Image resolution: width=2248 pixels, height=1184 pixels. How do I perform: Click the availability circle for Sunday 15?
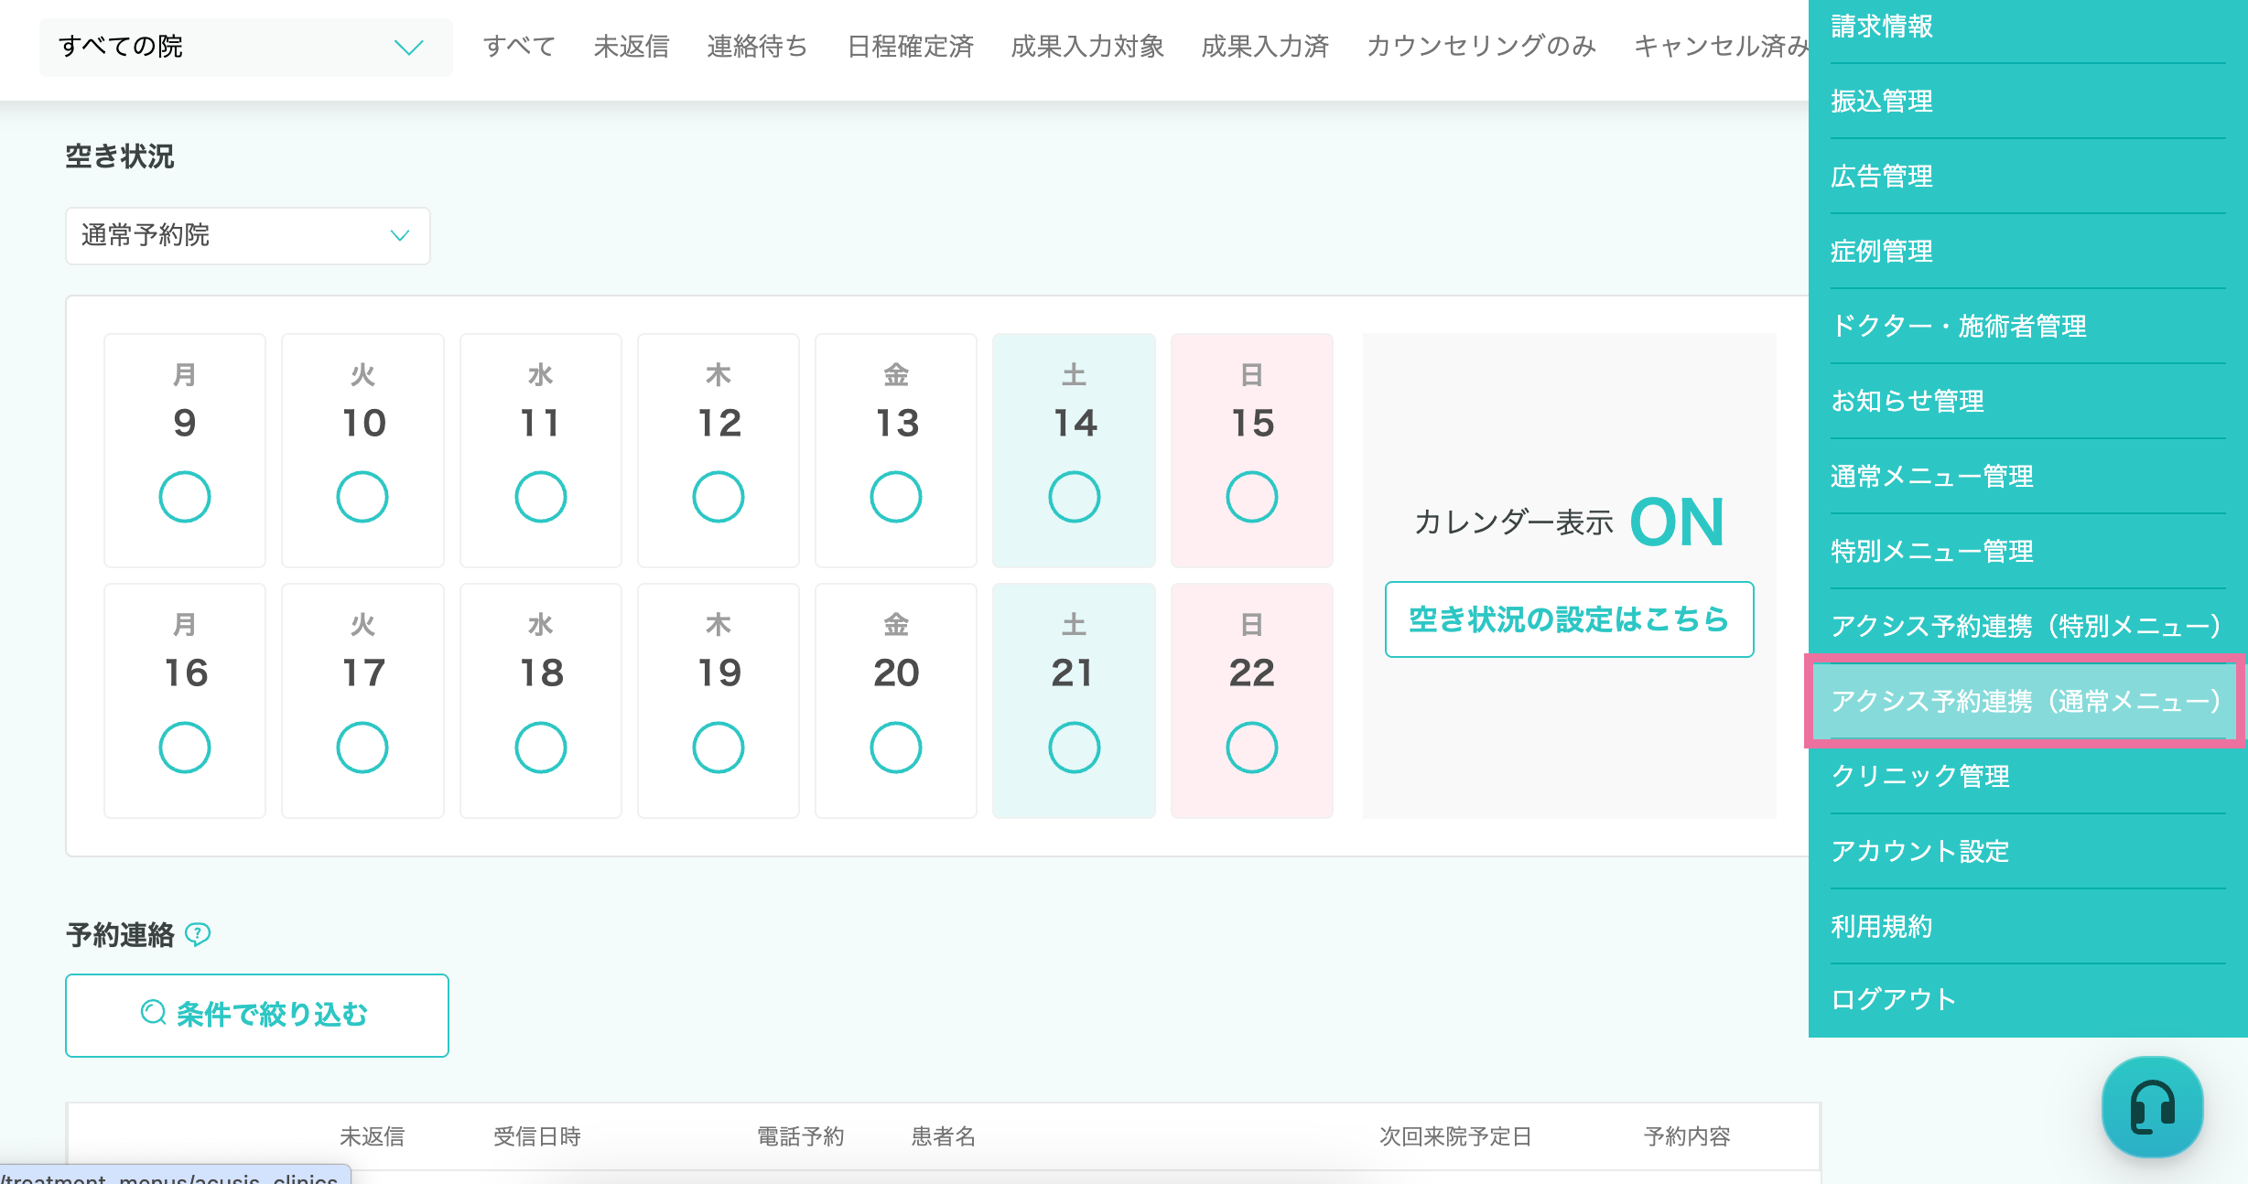point(1251,497)
